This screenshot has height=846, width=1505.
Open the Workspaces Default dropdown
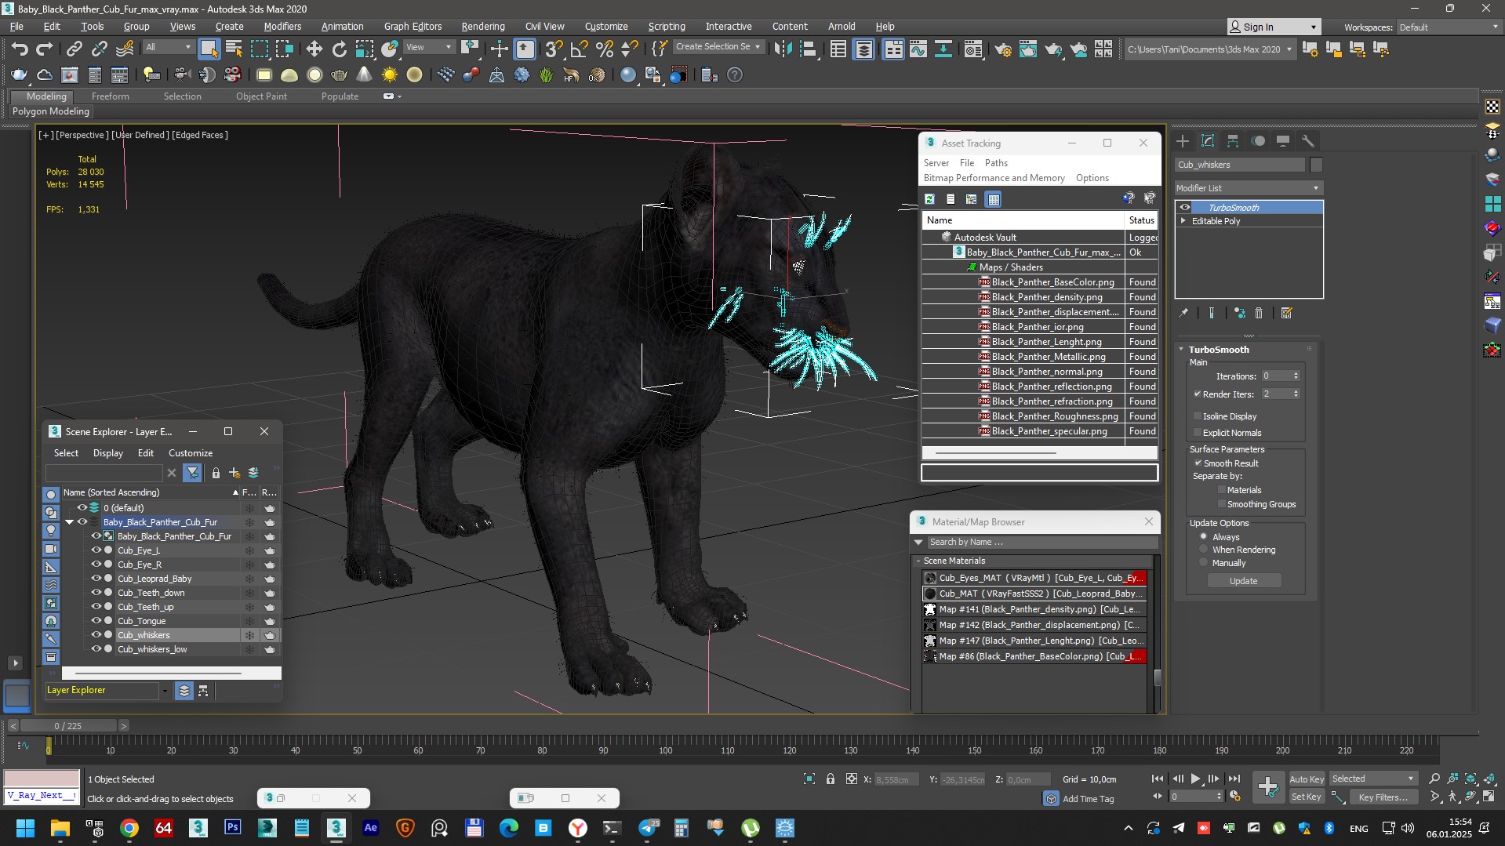point(1449,27)
